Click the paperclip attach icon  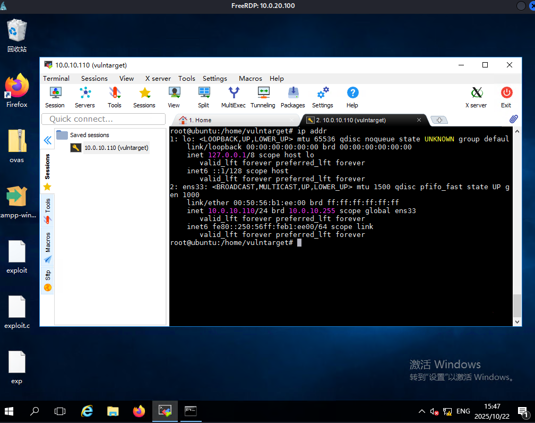tap(513, 119)
